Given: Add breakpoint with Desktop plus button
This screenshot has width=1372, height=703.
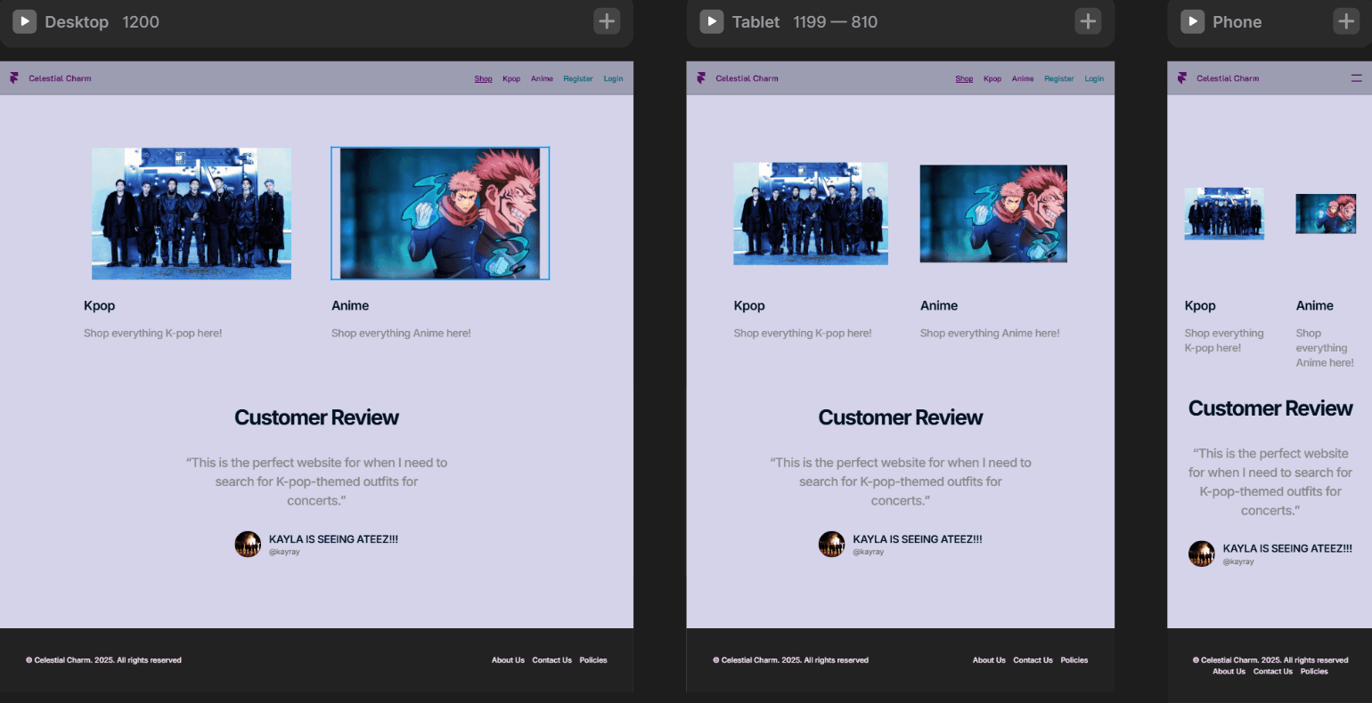Looking at the screenshot, I should click(607, 21).
